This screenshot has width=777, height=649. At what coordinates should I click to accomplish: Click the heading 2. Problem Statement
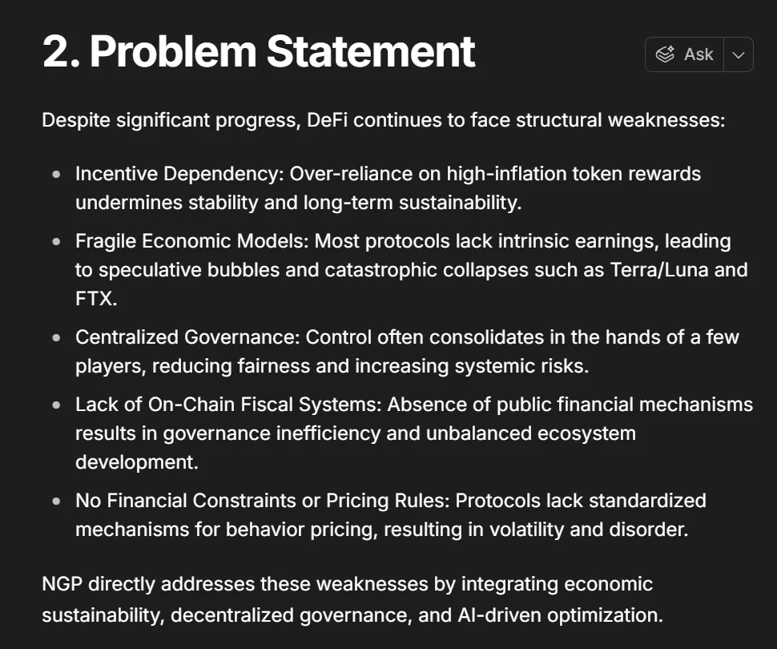pyautogui.click(x=256, y=51)
